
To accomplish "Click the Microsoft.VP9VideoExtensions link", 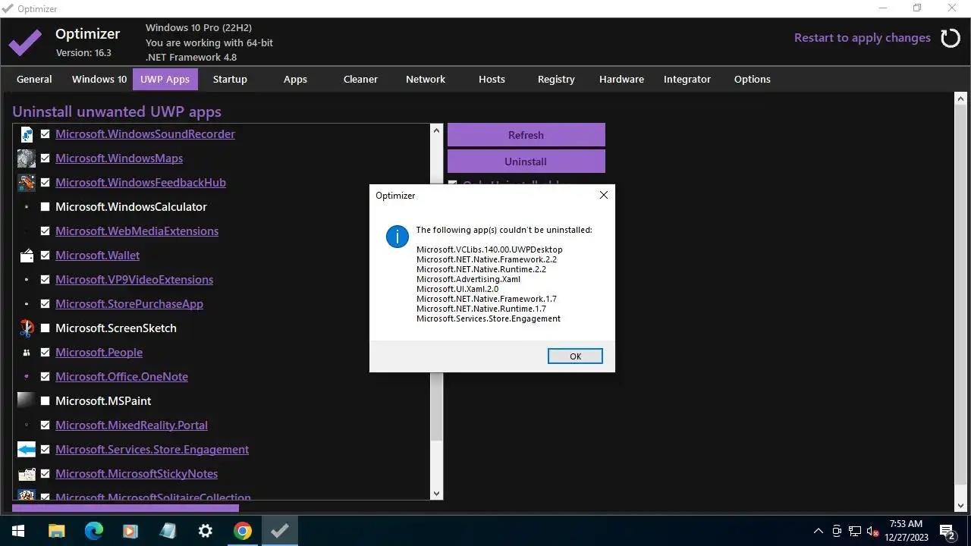I will point(134,280).
